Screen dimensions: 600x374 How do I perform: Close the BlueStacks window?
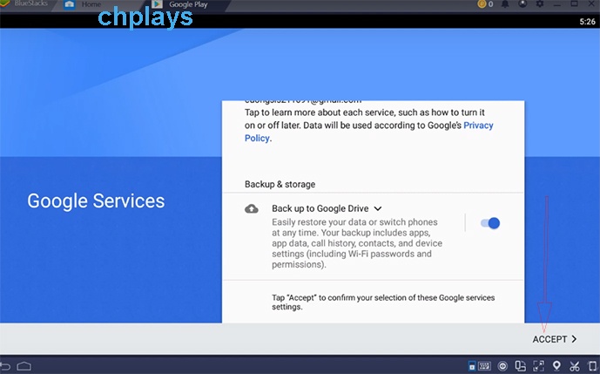(591, 3)
